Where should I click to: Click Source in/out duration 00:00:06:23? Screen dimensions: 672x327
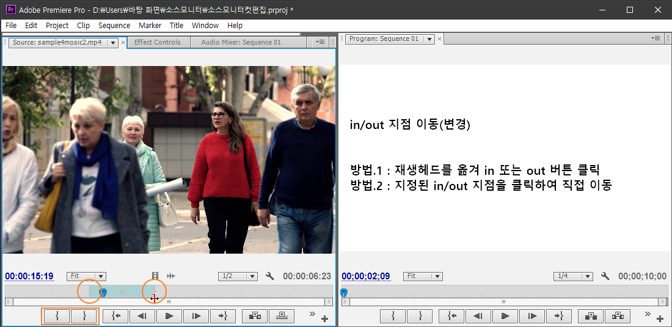(307, 276)
